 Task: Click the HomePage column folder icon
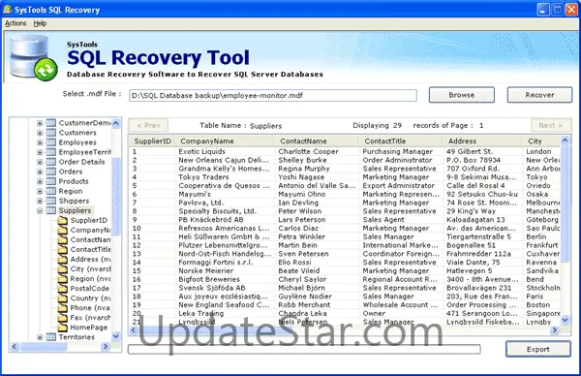tap(63, 328)
